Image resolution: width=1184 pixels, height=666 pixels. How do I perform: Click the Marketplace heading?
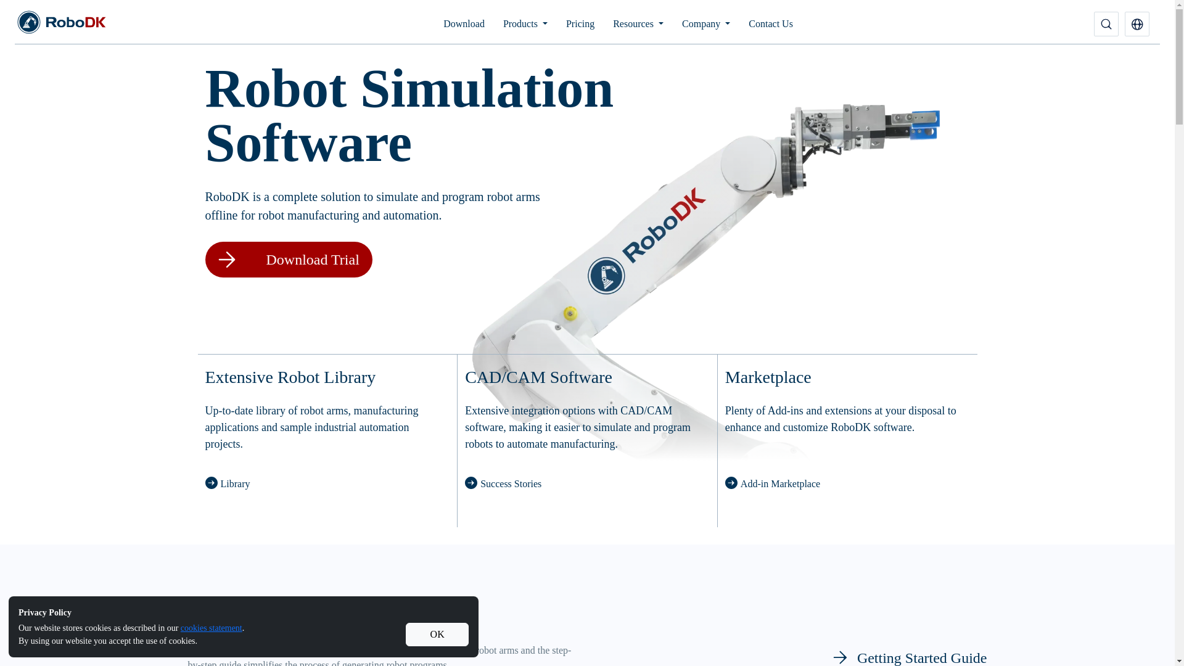point(768,377)
